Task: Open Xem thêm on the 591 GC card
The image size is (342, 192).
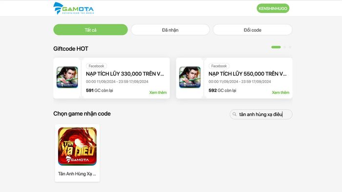Action: [x=158, y=93]
